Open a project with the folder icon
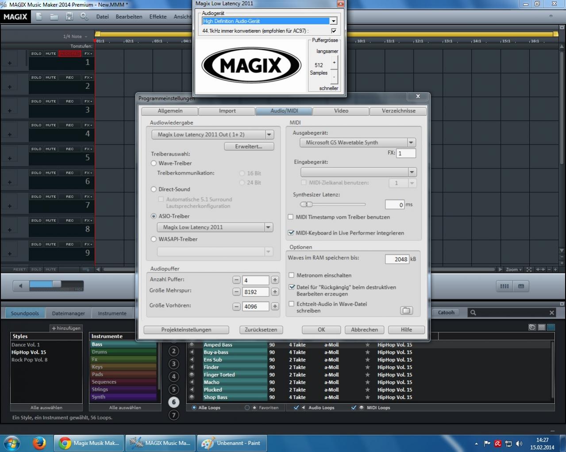This screenshot has height=452, width=566. pos(54,17)
